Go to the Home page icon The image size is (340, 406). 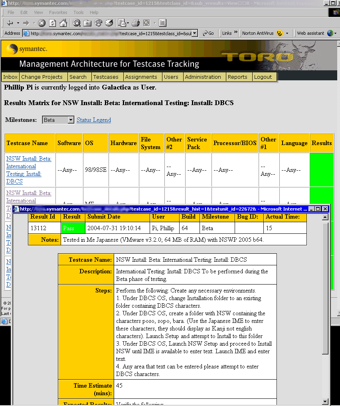click(63, 23)
